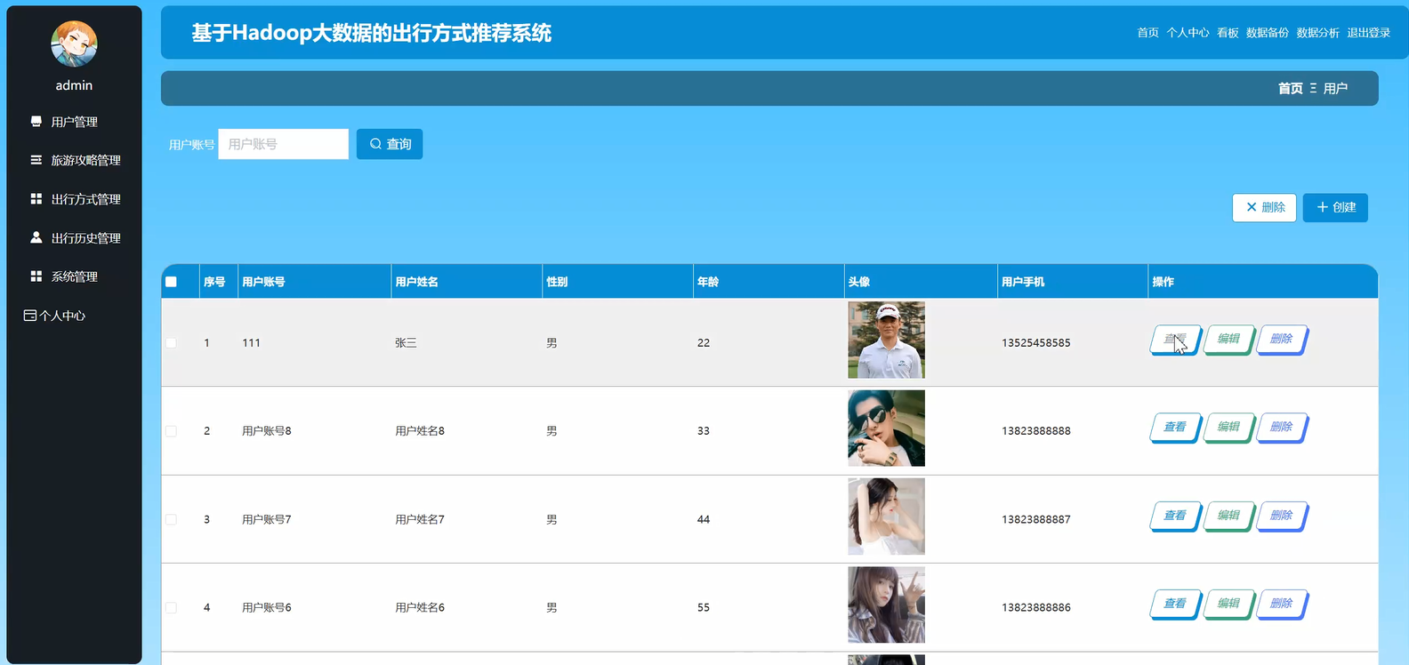The width and height of the screenshot is (1409, 665).
Task: Focus the 用户账号 search input
Action: click(283, 144)
